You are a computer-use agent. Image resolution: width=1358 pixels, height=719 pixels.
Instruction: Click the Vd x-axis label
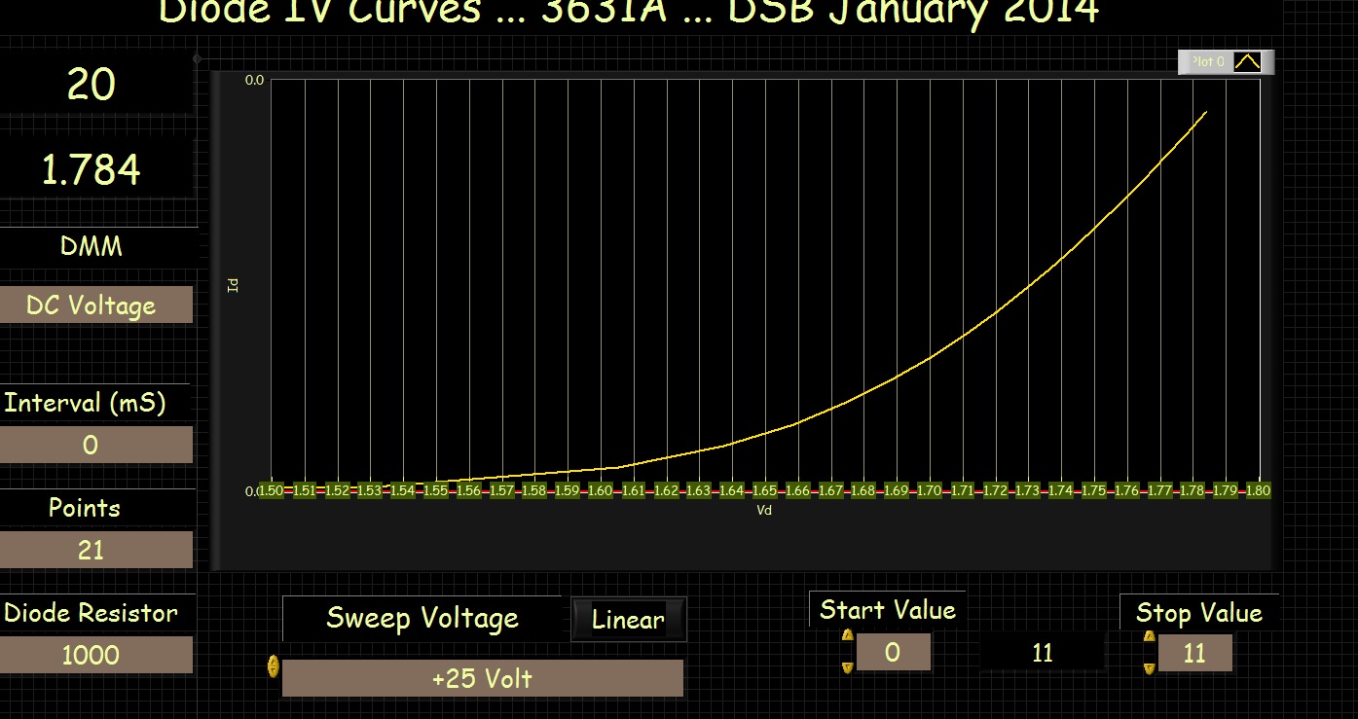coord(764,510)
